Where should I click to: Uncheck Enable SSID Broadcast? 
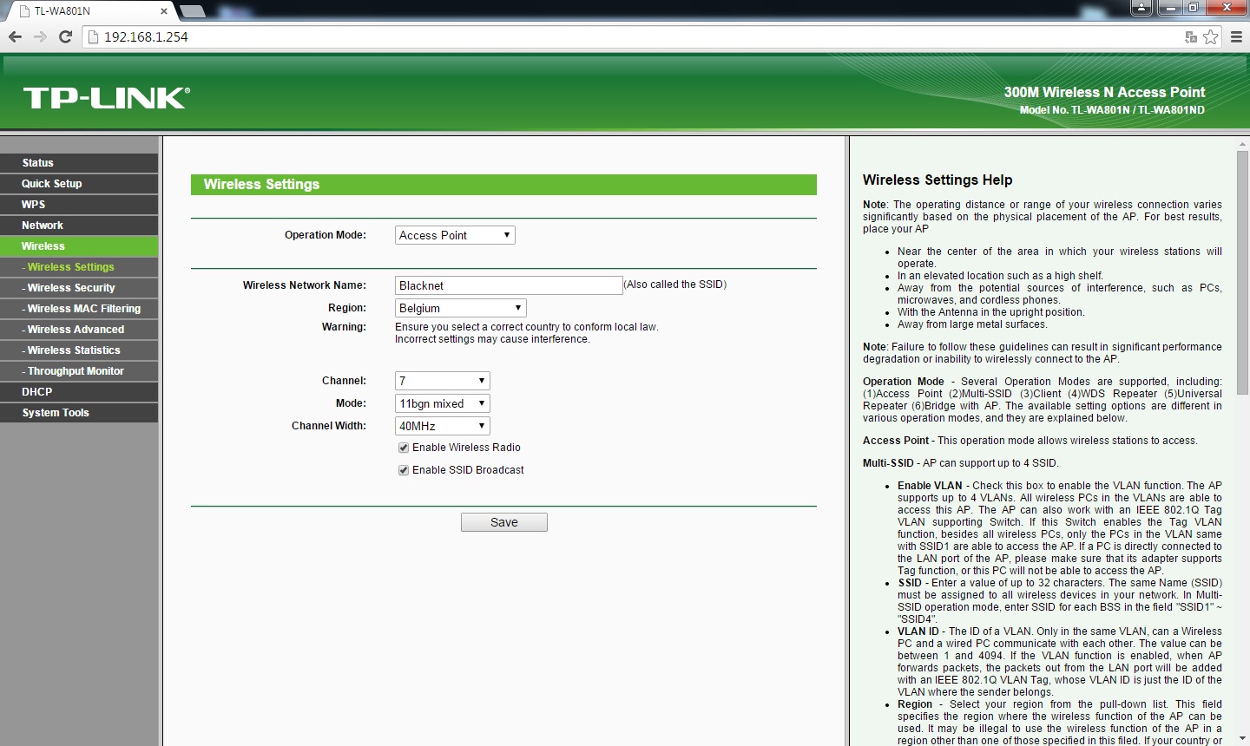click(404, 470)
